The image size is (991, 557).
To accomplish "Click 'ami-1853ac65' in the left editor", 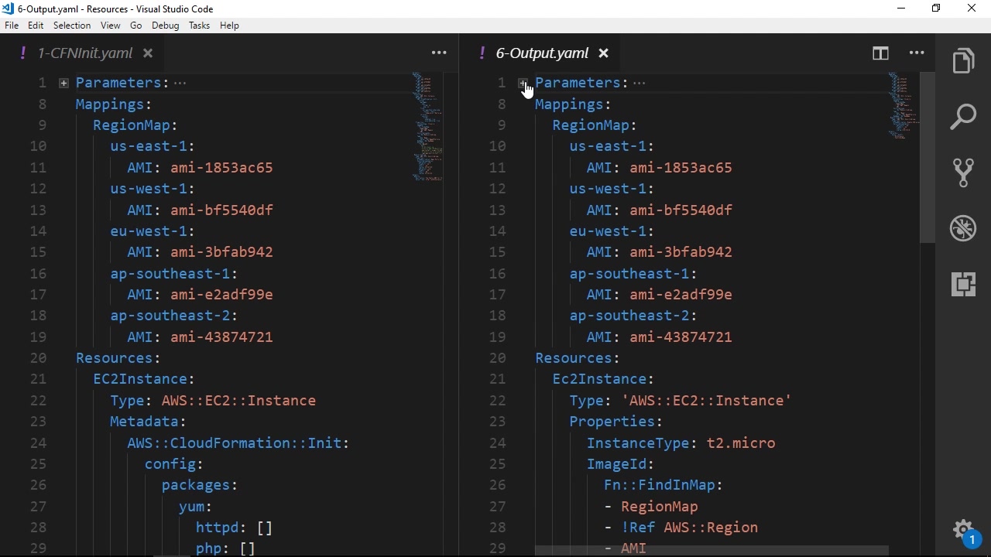I will click(222, 168).
